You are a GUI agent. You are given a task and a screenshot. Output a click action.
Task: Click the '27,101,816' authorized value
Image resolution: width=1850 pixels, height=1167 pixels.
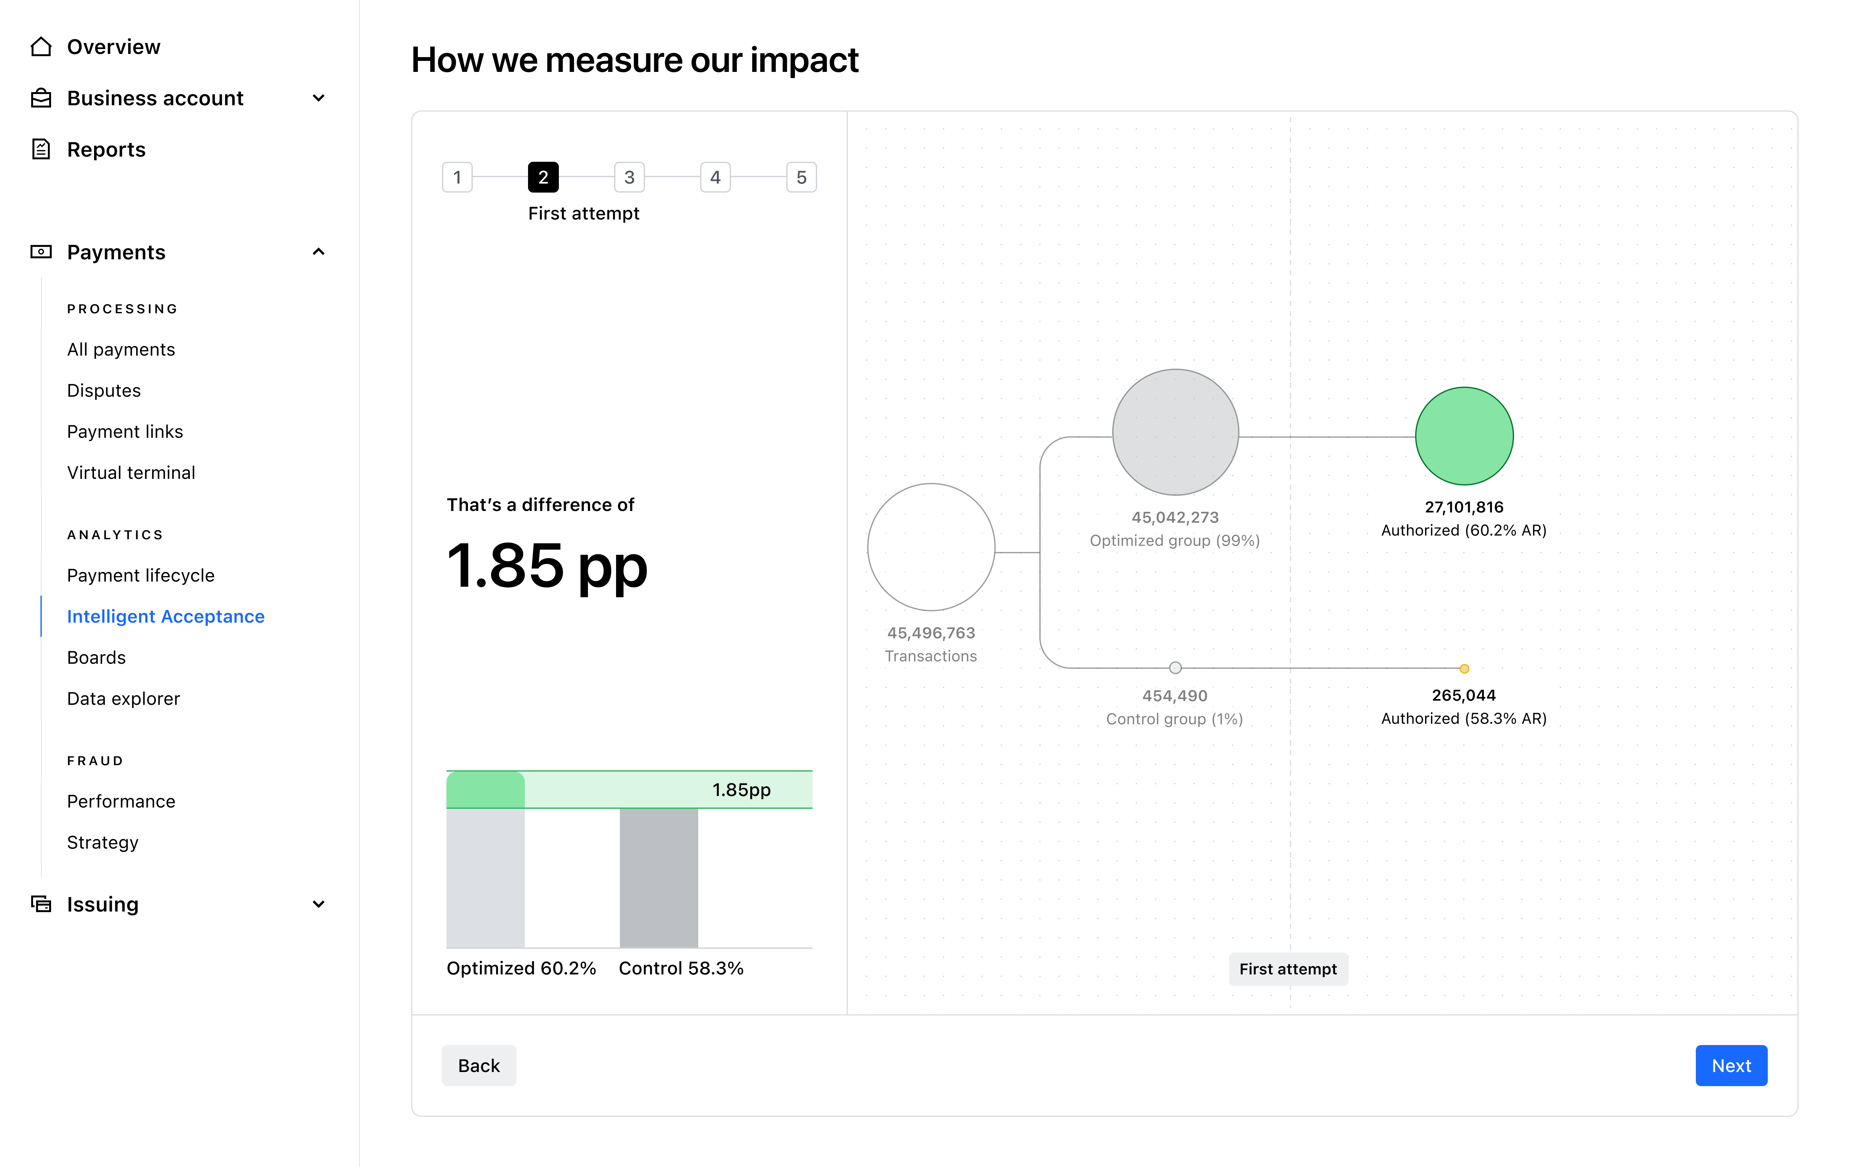pos(1464,507)
